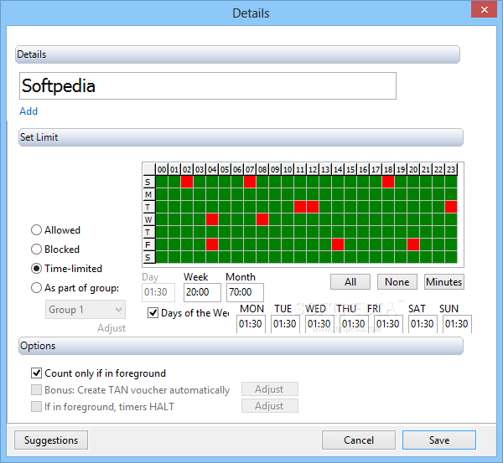
Task: Click Adjust next to TAN voucher option
Action: [x=269, y=389]
